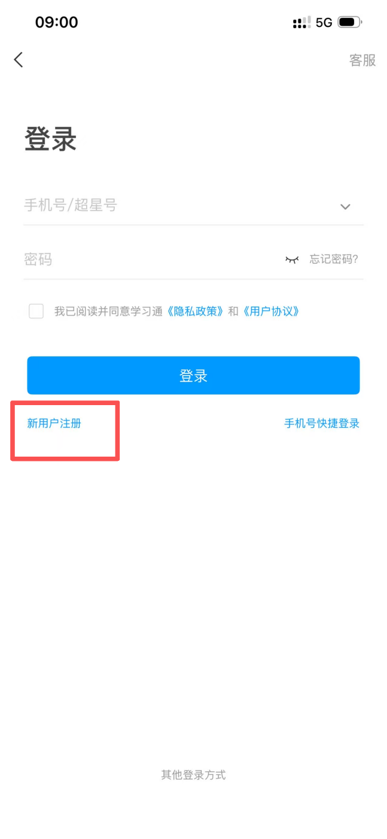Open the 《用户协议》 link
387x839 pixels.
click(x=272, y=311)
